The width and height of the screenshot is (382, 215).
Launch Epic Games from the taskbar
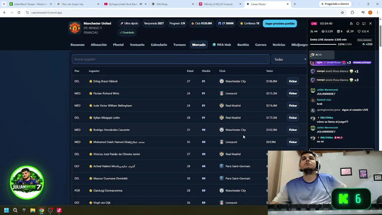(24, 210)
